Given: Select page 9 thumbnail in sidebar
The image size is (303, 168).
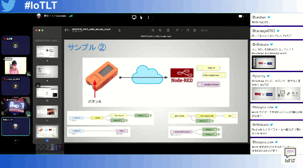Looking at the screenshot, I should coord(47,72).
